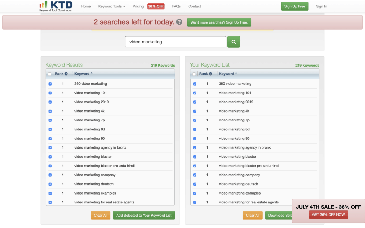Open the Keyword Tools dropdown menu
This screenshot has width=365, height=228.
click(x=112, y=6)
